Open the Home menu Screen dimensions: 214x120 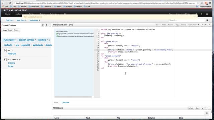point(8,14)
